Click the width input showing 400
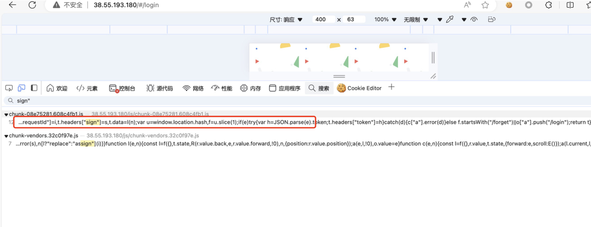Screen dimensions: 591x227 324,20
